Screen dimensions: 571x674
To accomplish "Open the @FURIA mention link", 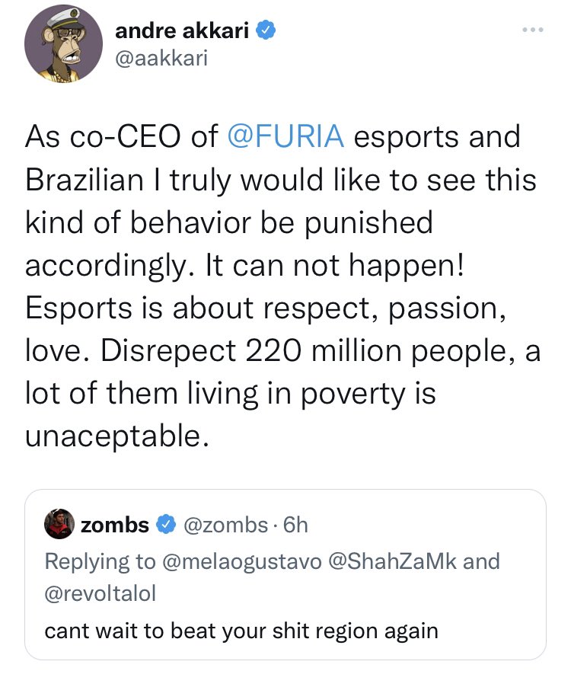I will [286, 137].
